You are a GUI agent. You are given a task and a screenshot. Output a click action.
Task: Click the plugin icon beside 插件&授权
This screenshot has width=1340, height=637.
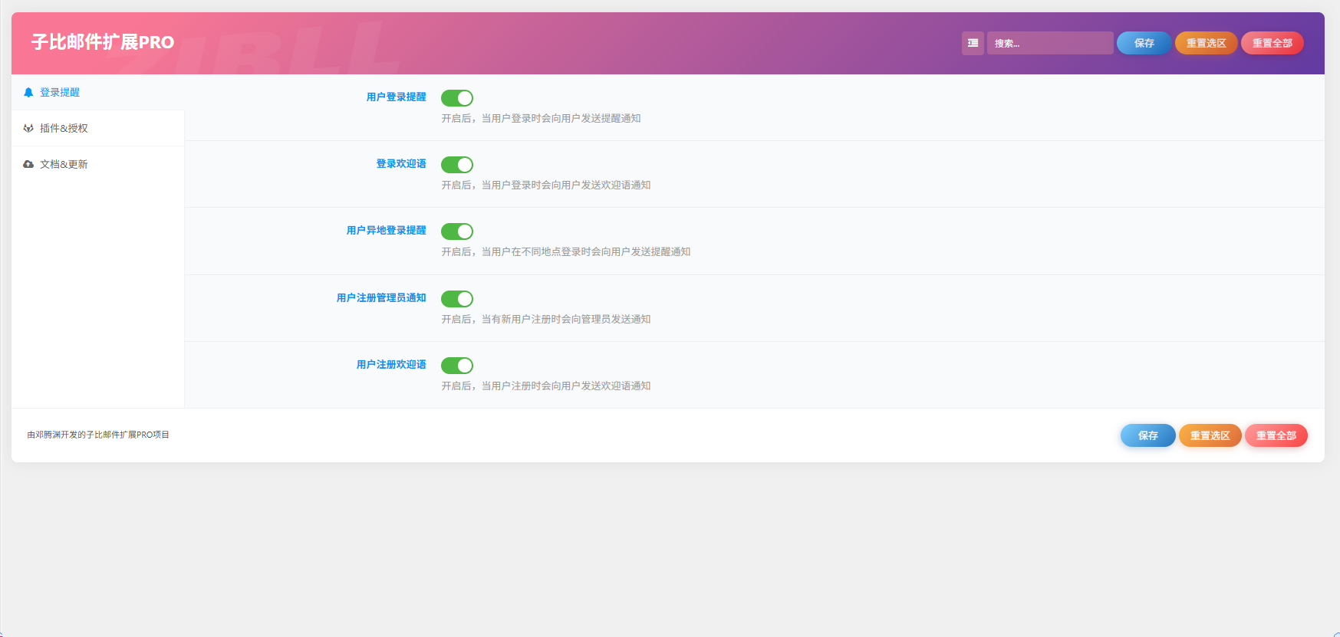(x=28, y=129)
